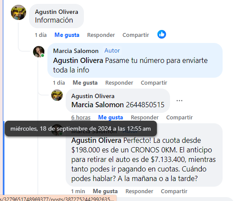Open the three-dot options beside the phone number comment
The image size is (240, 201).
pos(179,101)
